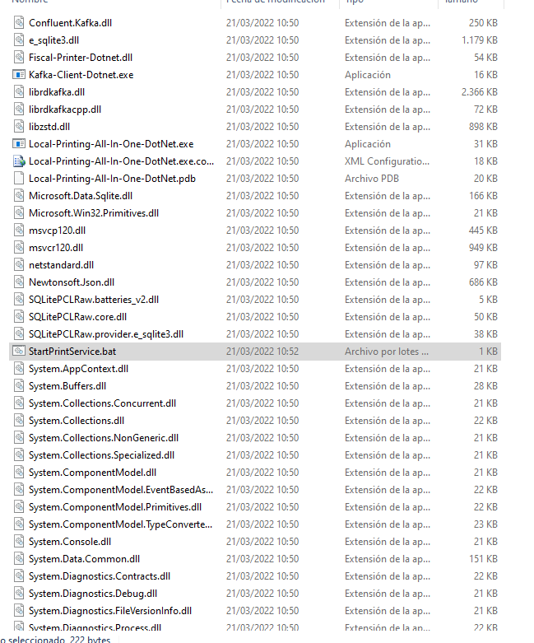Click the e_sqlite3.dll file icon
This screenshot has height=643, width=534.
(19, 40)
